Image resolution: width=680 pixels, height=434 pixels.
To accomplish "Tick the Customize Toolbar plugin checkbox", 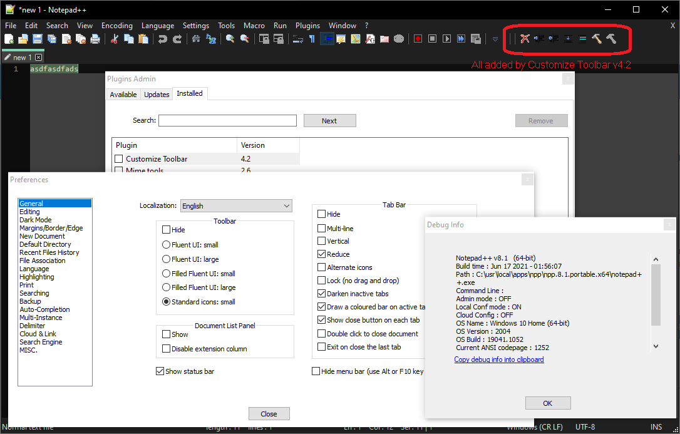I will point(119,159).
